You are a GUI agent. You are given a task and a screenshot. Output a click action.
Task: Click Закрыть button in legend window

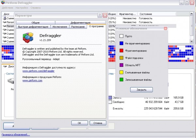point(141,90)
